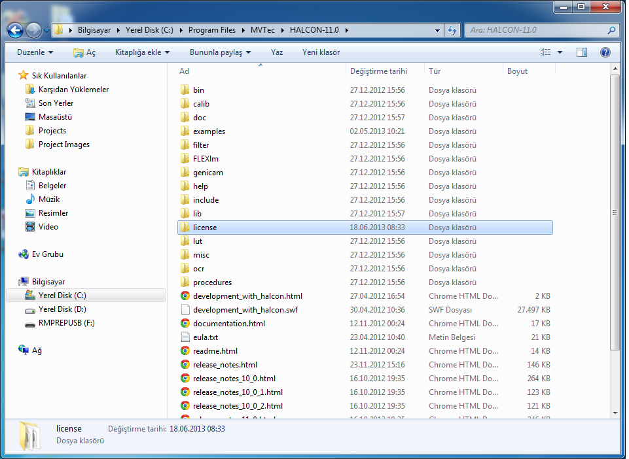Click the Chrome icon of readme.html
The image size is (629, 459).
click(x=185, y=350)
